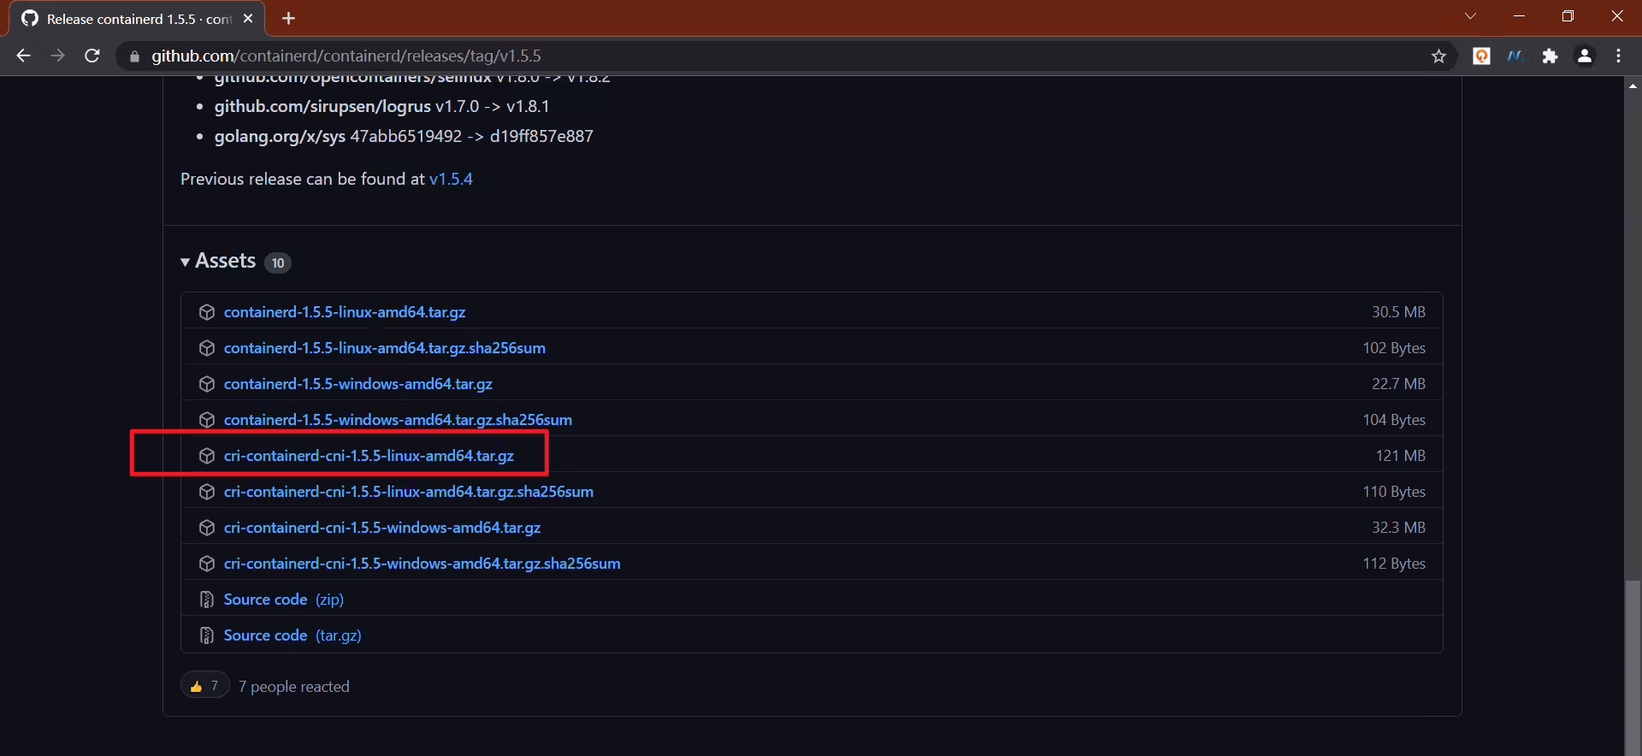The image size is (1642, 756).
Task: Click the package icon beside cri-containerd-cni-1.5.5-linux-amd64.tar.gz
Action: click(206, 456)
